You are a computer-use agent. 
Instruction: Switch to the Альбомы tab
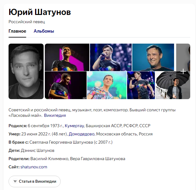point(44,31)
